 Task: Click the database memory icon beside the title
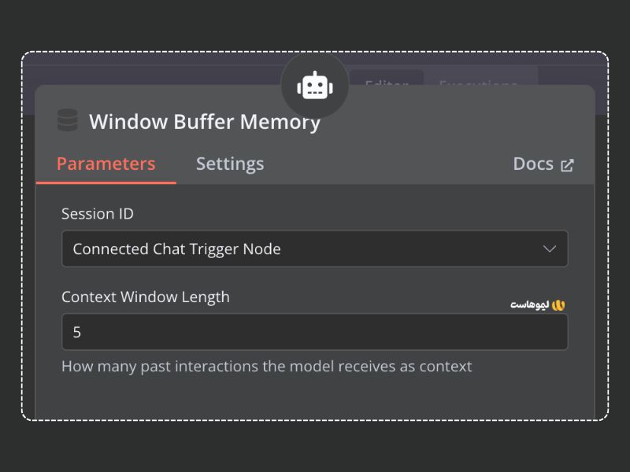click(x=68, y=121)
